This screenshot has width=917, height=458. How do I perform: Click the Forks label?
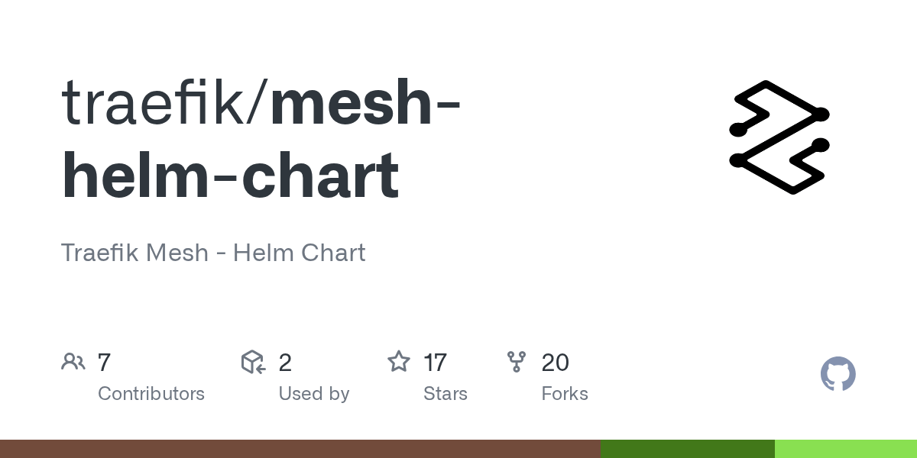pyautogui.click(x=565, y=394)
